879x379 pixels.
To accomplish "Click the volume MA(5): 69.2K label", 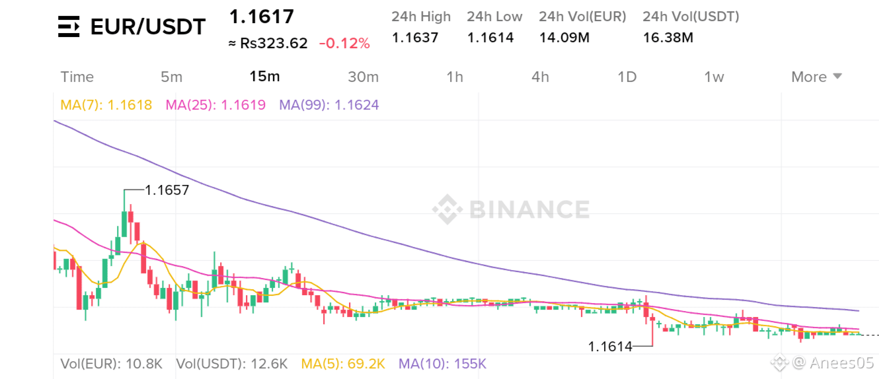I will [344, 363].
